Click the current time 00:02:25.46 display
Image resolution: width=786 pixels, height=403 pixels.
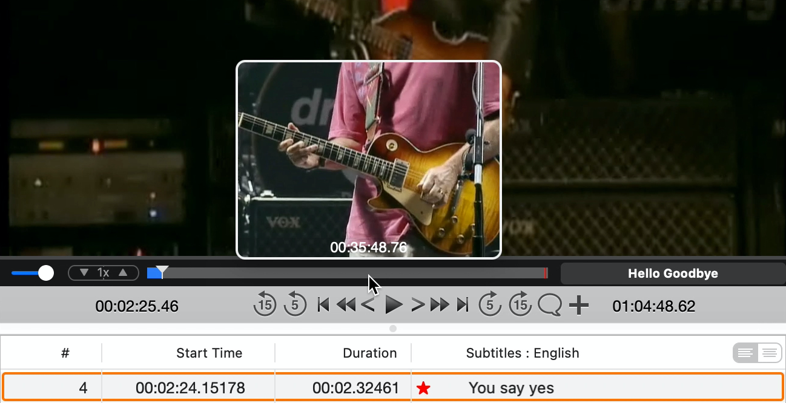point(137,306)
